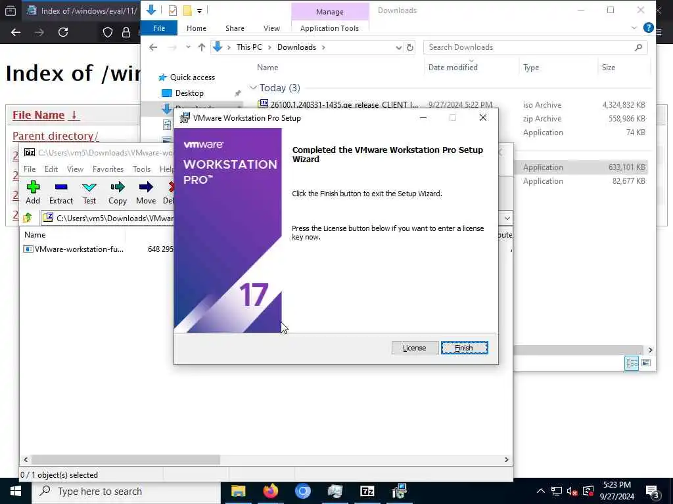Click Back arrow in File Explorer
The width and height of the screenshot is (673, 504).
coord(153,47)
